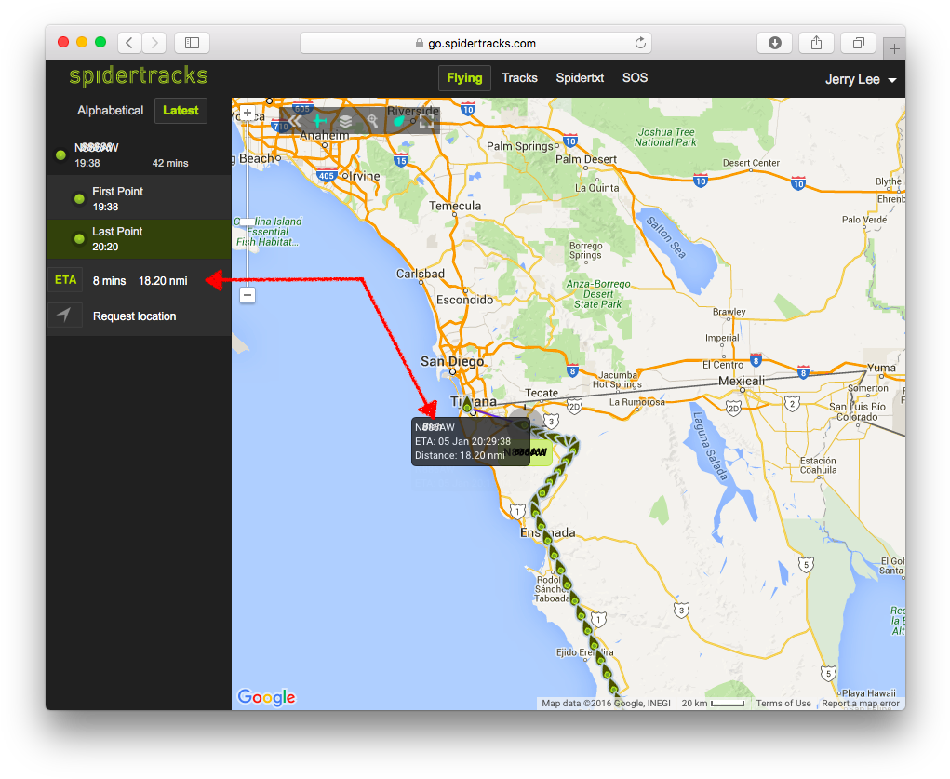Click the address bar go.spidertracks.com
950x779 pixels.
pyautogui.click(x=475, y=43)
